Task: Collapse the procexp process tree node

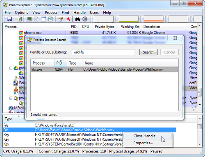Action: [11, 98]
